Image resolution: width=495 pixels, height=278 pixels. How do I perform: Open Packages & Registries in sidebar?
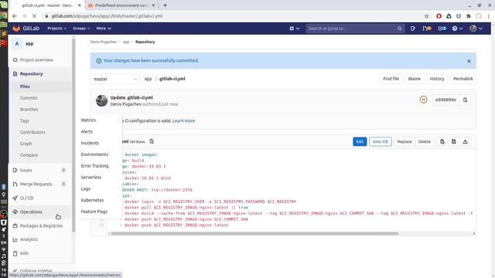pyautogui.click(x=41, y=225)
